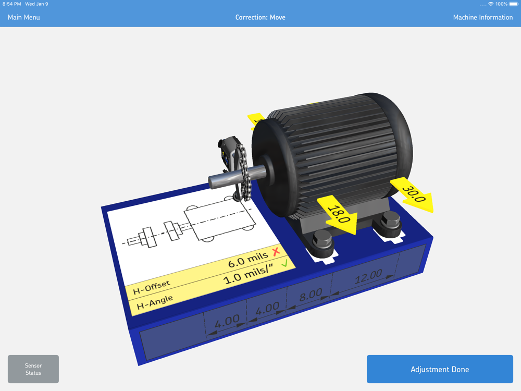Tap the yellow 18.0 correction arrow
The width and height of the screenshot is (521, 391).
tap(339, 214)
